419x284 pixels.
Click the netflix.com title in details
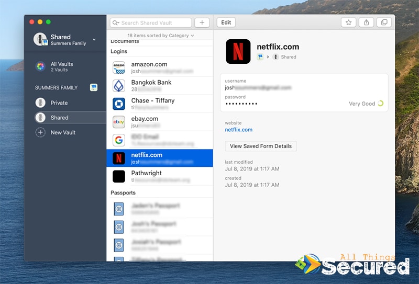click(278, 47)
